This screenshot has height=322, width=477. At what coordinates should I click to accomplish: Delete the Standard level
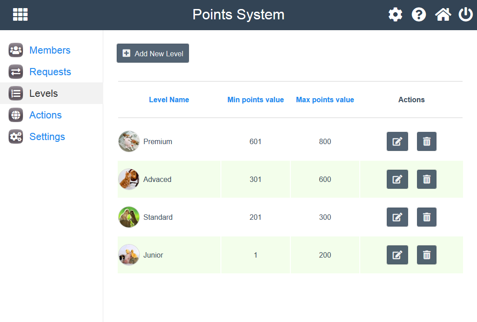[427, 217]
